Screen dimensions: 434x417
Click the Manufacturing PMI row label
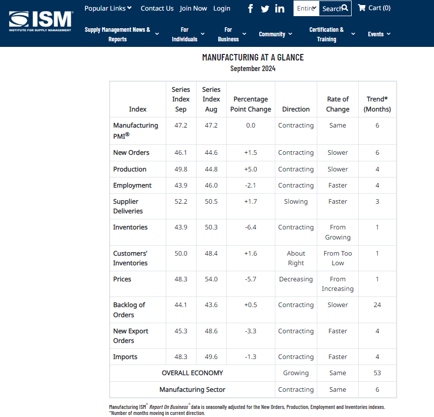(x=135, y=130)
